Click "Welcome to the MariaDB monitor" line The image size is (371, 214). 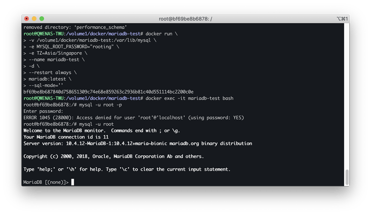pyautogui.click(x=102, y=131)
